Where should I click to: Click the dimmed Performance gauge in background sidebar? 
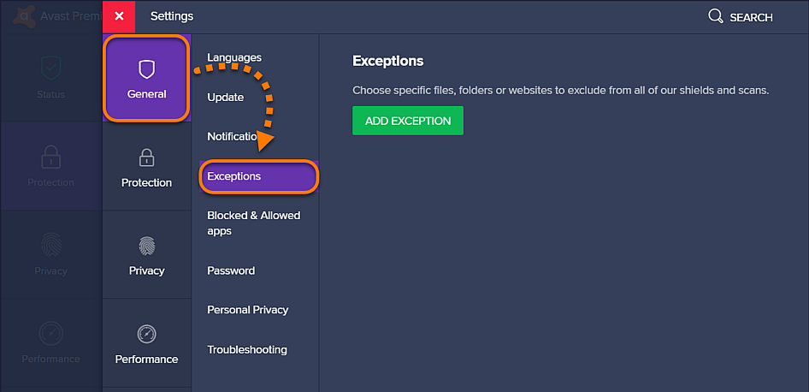[51, 334]
